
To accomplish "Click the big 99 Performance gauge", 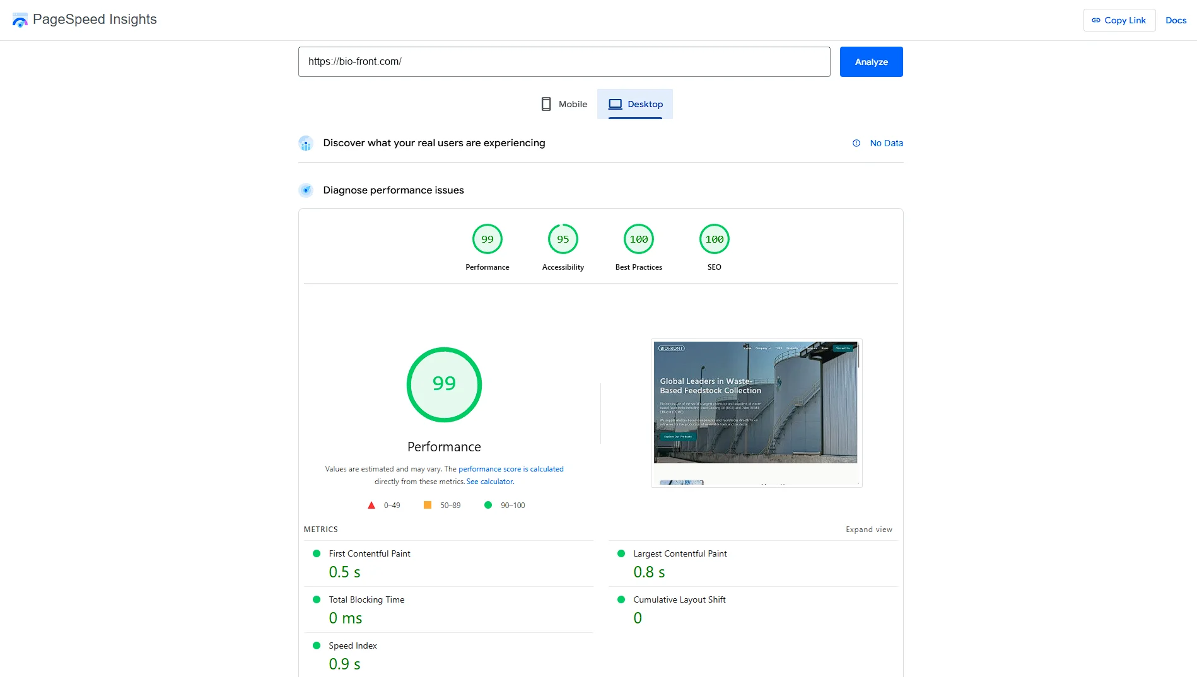I will pos(444,385).
